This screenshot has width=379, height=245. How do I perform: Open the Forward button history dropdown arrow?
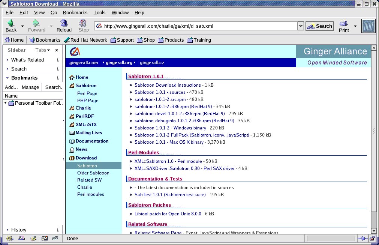pyautogui.click(x=51, y=26)
